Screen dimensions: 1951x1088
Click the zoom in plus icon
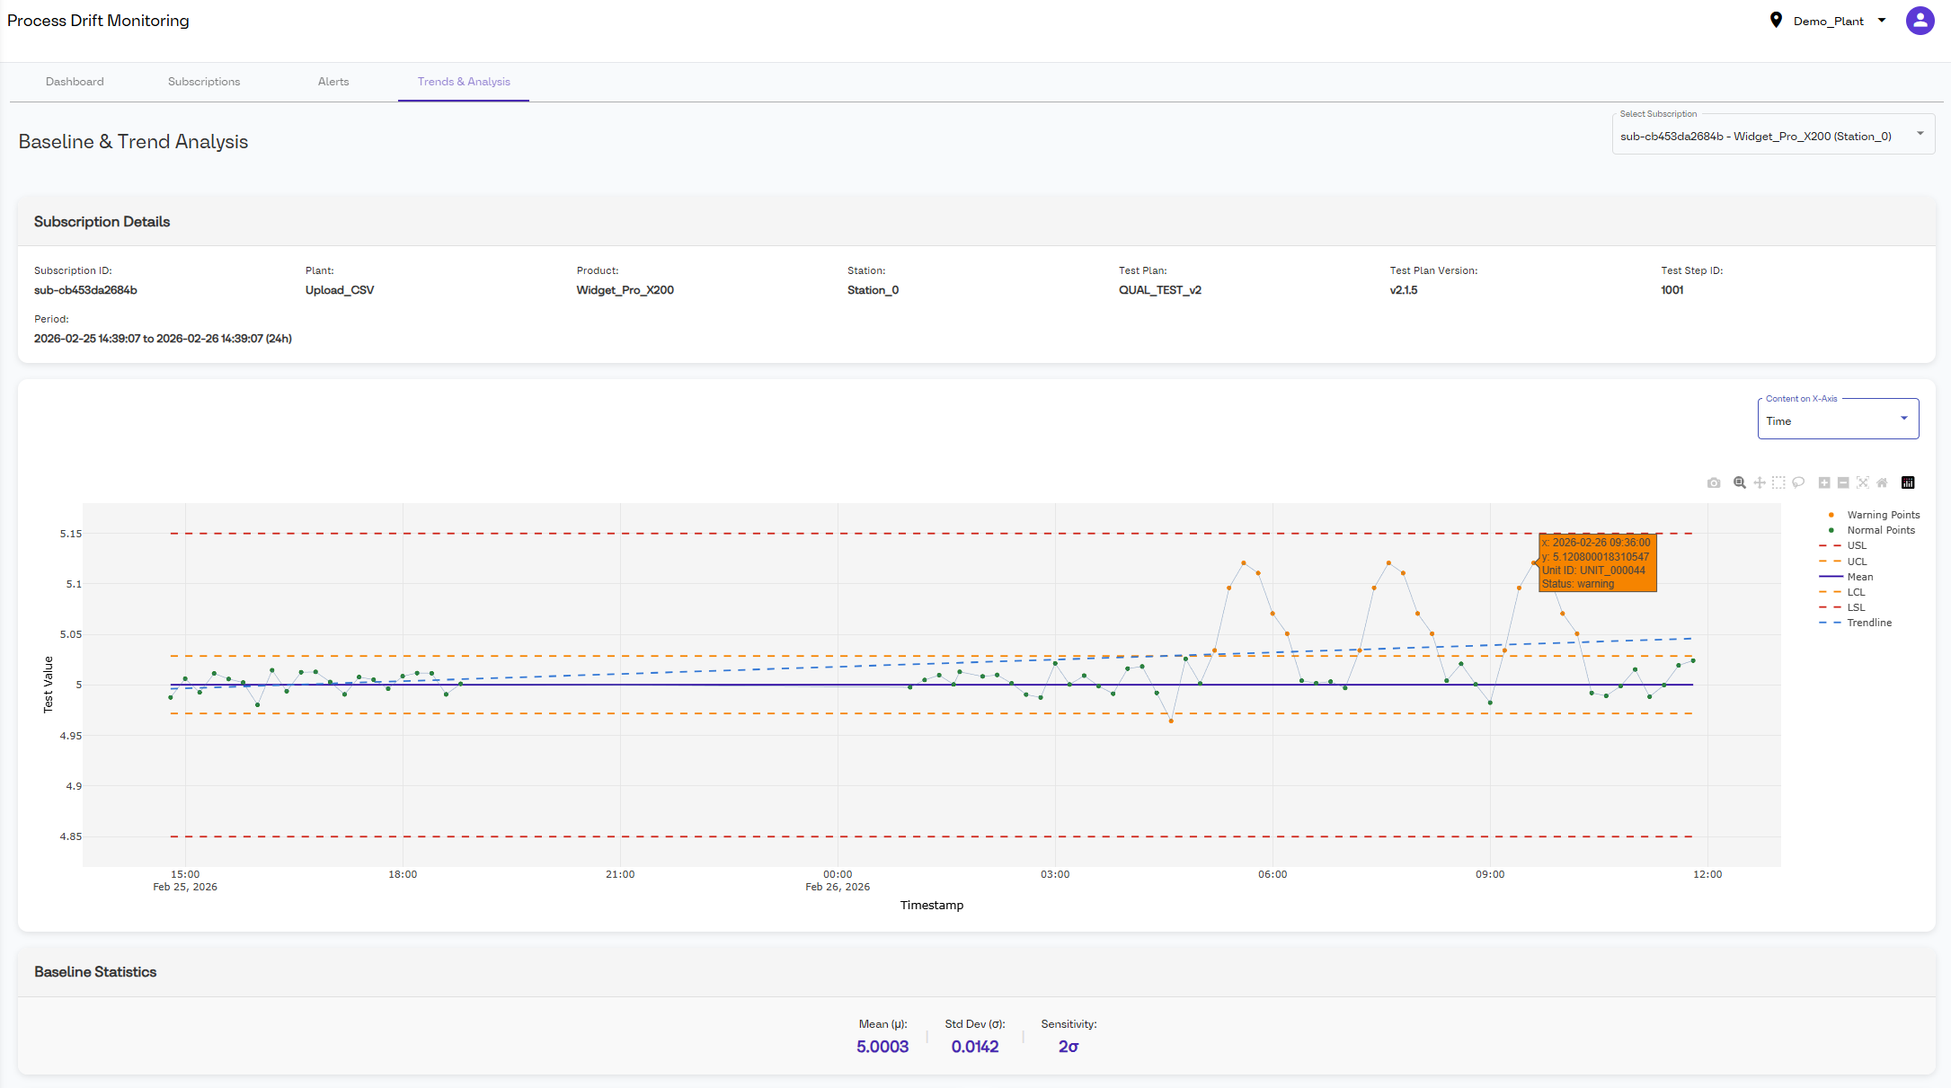click(x=1824, y=483)
